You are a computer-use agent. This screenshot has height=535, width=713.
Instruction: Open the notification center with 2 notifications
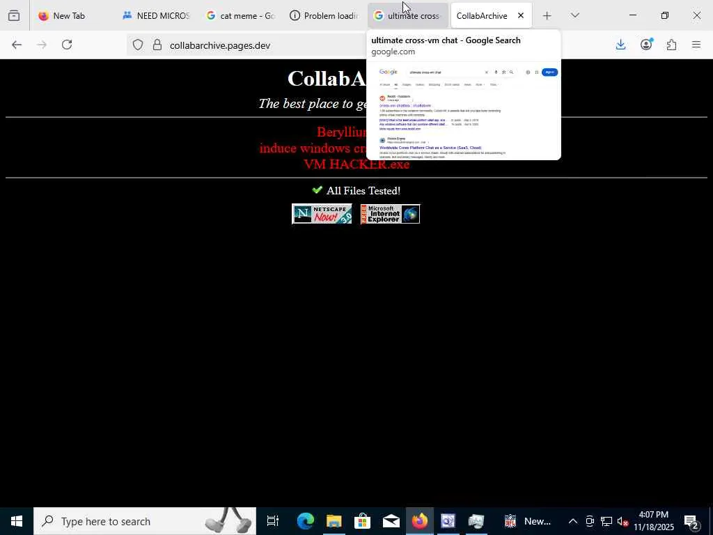tap(691, 521)
